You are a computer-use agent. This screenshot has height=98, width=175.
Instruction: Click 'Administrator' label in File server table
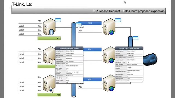tap(59, 76)
